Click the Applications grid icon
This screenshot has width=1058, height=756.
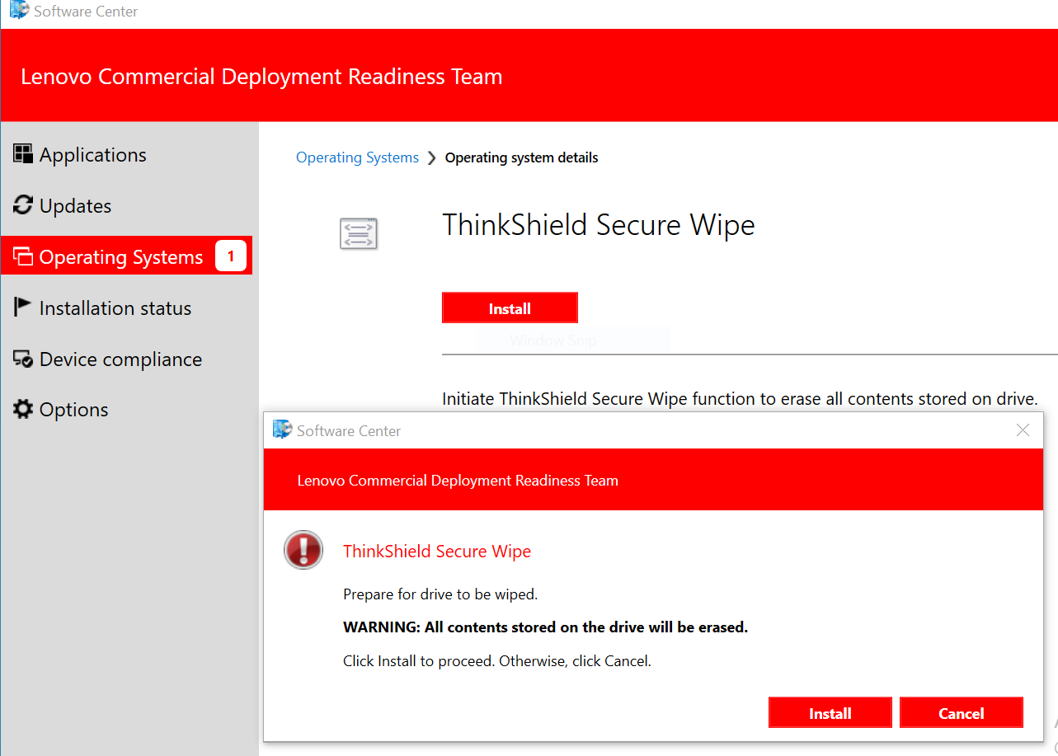pyautogui.click(x=23, y=153)
